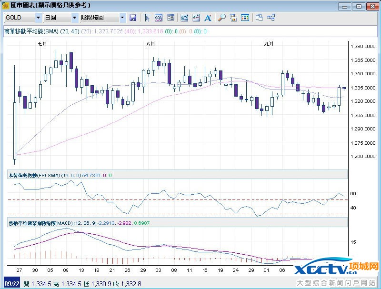Click the rising line chart icon
The width and height of the screenshot is (381, 289).
click(x=196, y=18)
